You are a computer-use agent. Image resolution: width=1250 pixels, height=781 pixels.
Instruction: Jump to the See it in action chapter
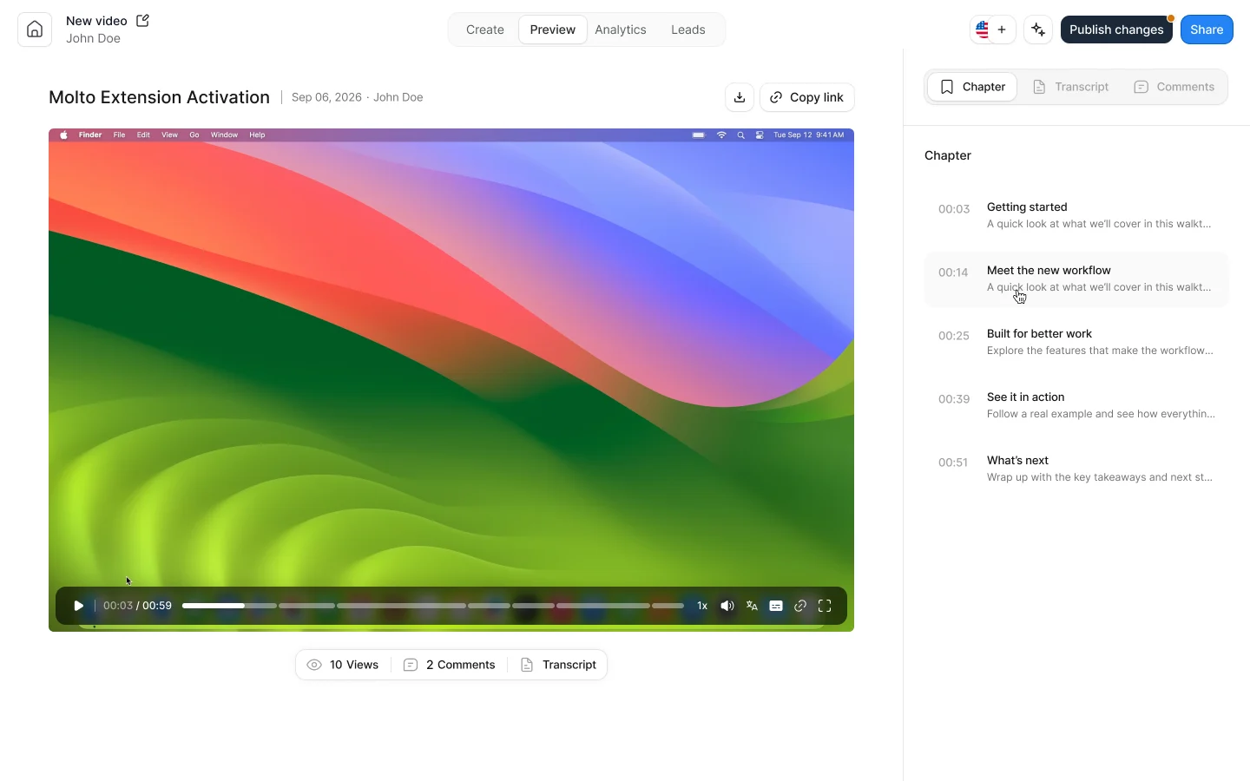coord(1076,405)
